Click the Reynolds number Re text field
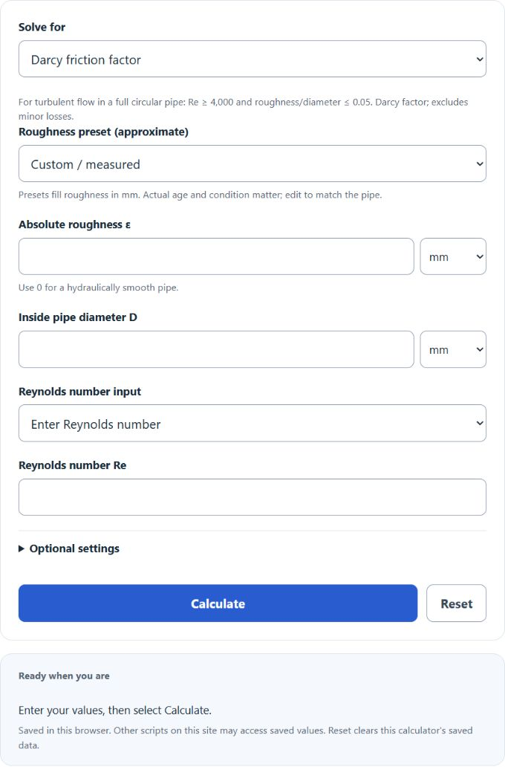505x767 pixels. (252, 497)
